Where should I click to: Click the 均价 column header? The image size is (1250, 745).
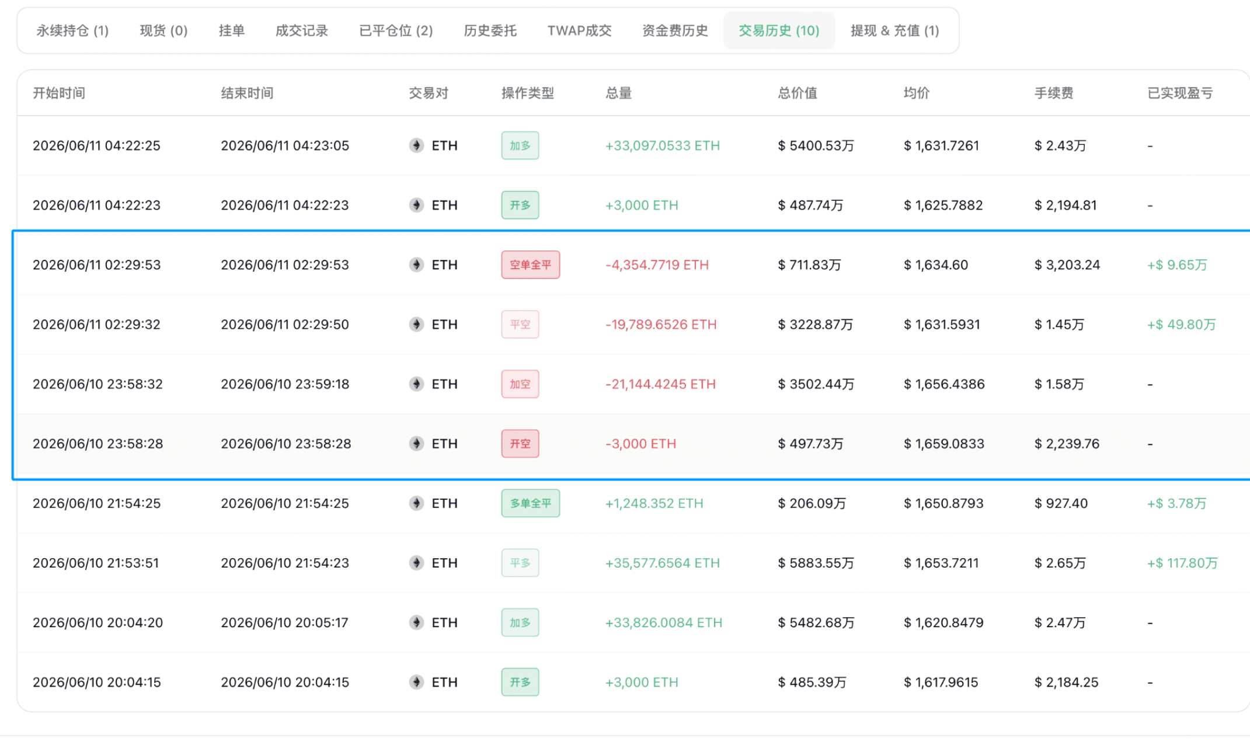[917, 93]
